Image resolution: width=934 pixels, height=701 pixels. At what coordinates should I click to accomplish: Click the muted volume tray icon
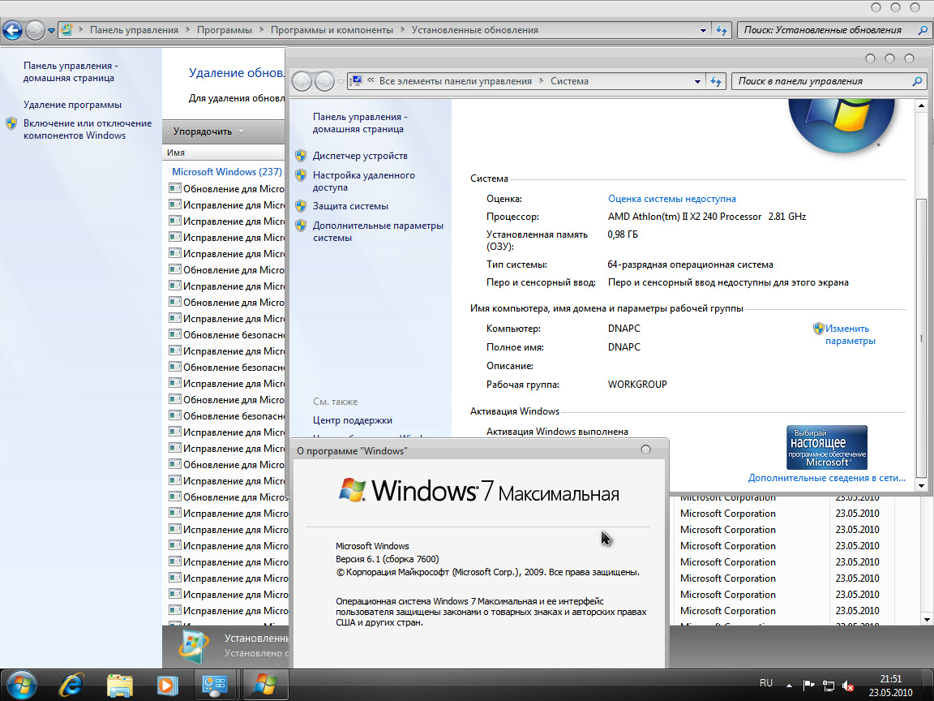tap(848, 686)
